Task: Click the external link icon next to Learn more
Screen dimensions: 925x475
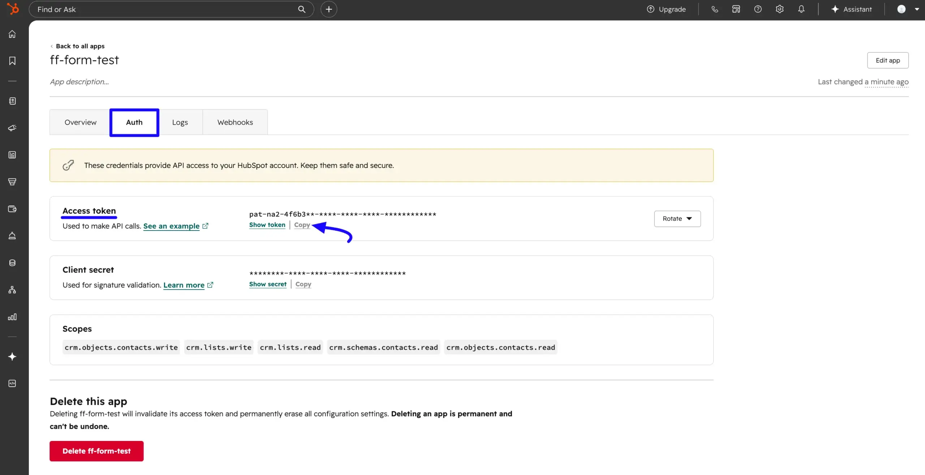Action: pos(210,285)
